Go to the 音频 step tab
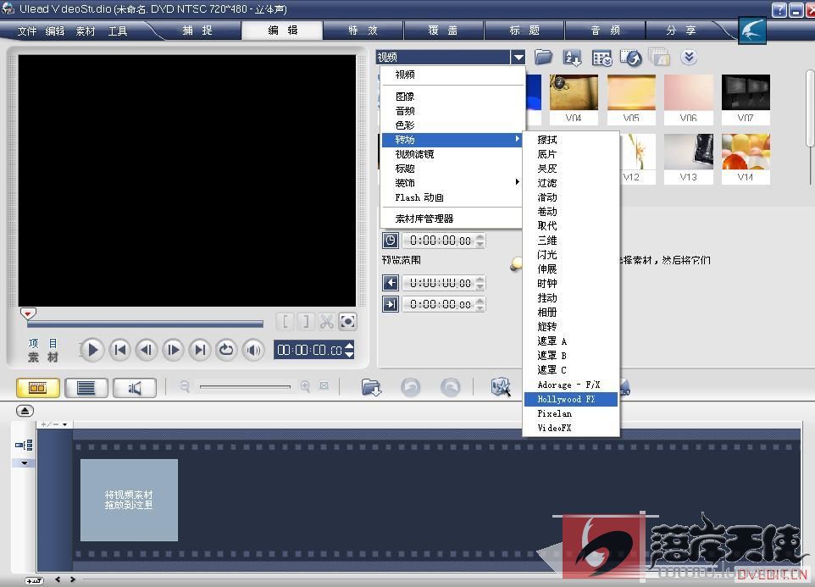The image size is (815, 587). 606,30
